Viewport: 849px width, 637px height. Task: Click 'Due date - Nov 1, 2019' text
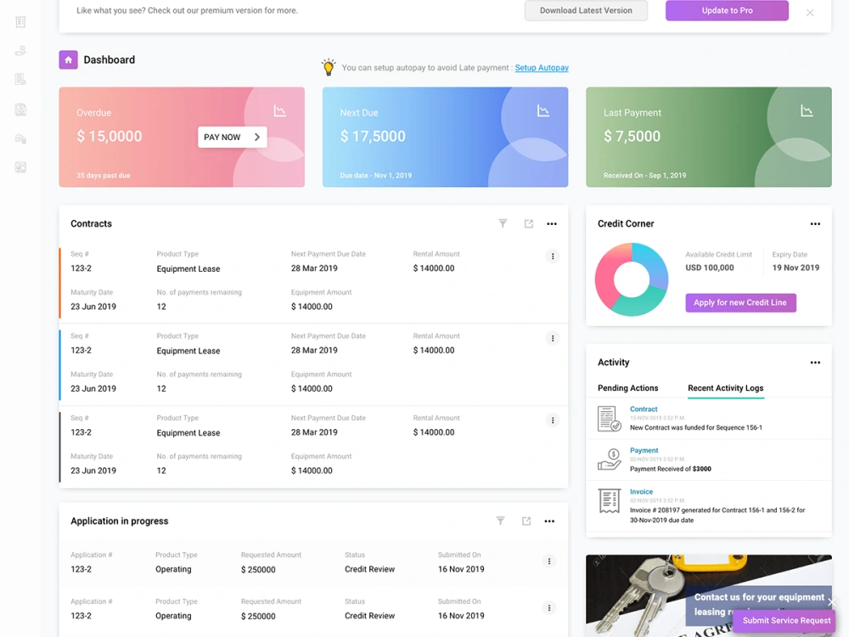376,176
